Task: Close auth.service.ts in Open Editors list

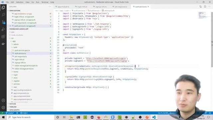Action: (x=10, y=26)
